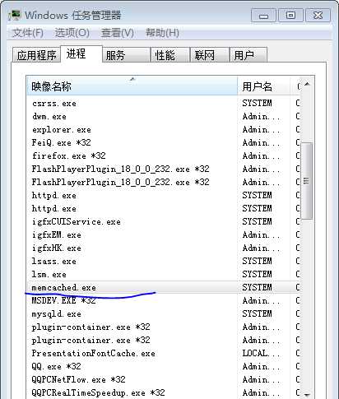Select the QQPCRealTimeSpeedup.exe *32 process

[164, 393]
